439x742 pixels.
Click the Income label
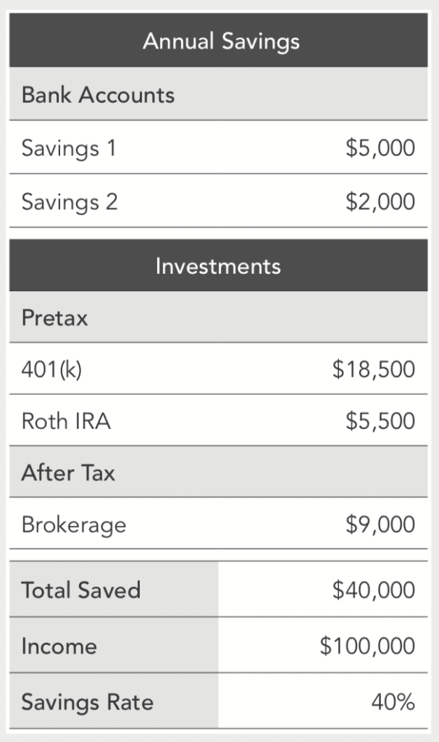pyautogui.click(x=59, y=646)
